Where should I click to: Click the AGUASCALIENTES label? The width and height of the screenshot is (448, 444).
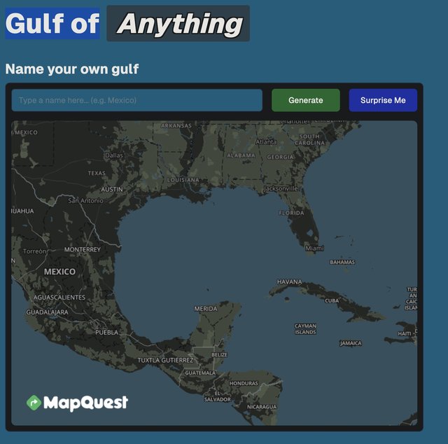(x=59, y=298)
